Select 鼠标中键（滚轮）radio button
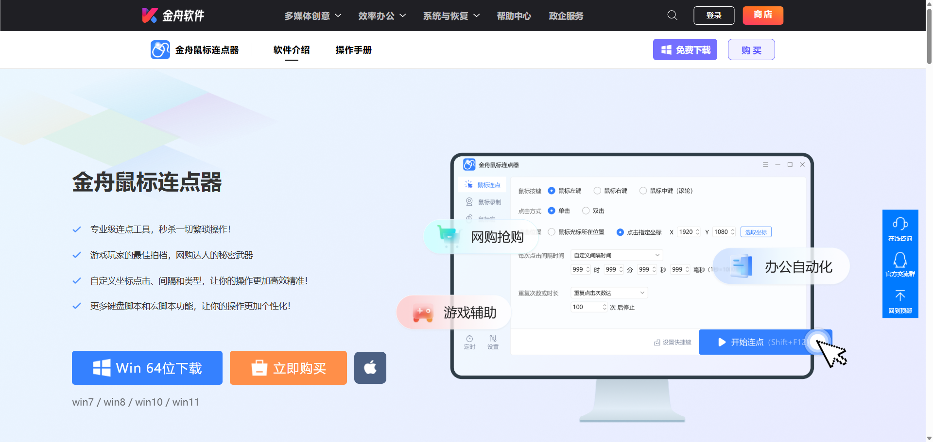The width and height of the screenshot is (933, 442). coord(643,191)
